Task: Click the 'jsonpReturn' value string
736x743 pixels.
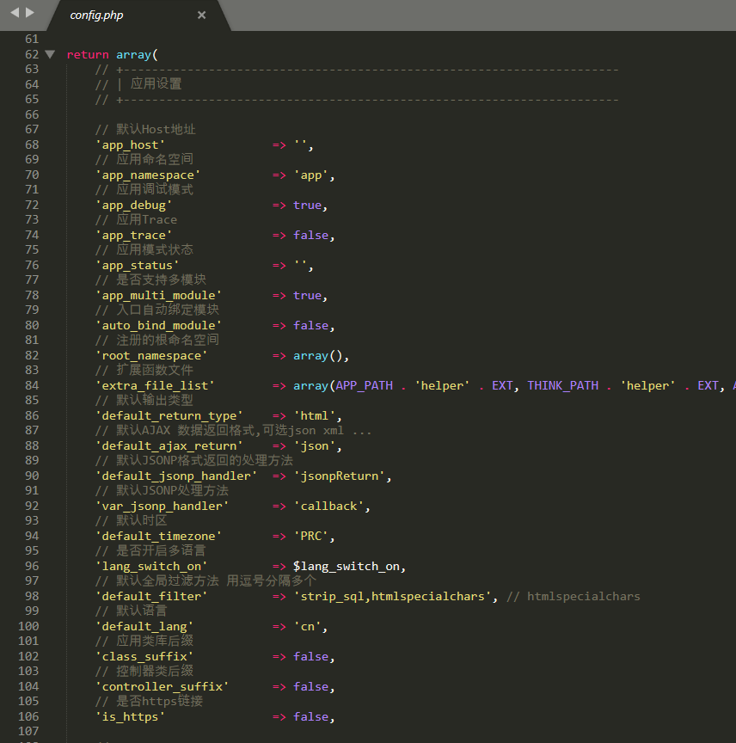Action: coord(340,476)
